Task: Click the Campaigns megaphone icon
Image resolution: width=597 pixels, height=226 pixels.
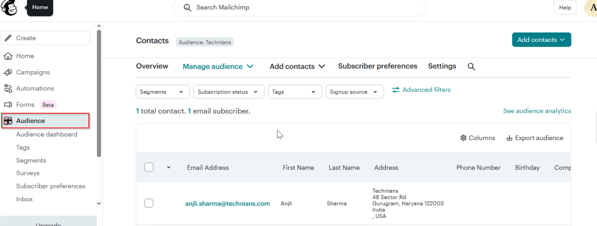Action: (x=8, y=72)
